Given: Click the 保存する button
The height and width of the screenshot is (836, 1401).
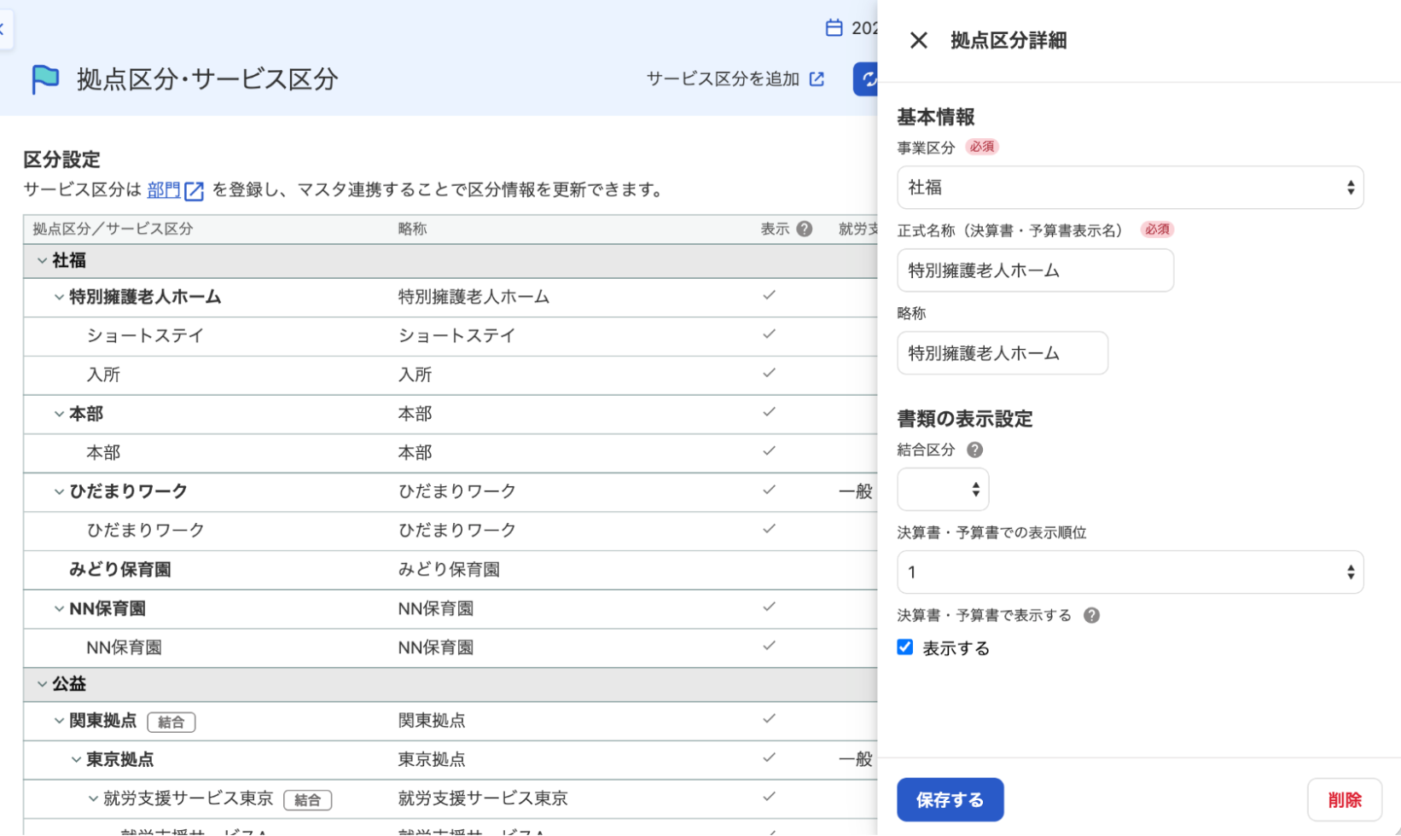Looking at the screenshot, I should pyautogui.click(x=950, y=800).
